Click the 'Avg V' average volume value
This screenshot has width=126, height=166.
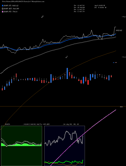click(x=100, y=6)
